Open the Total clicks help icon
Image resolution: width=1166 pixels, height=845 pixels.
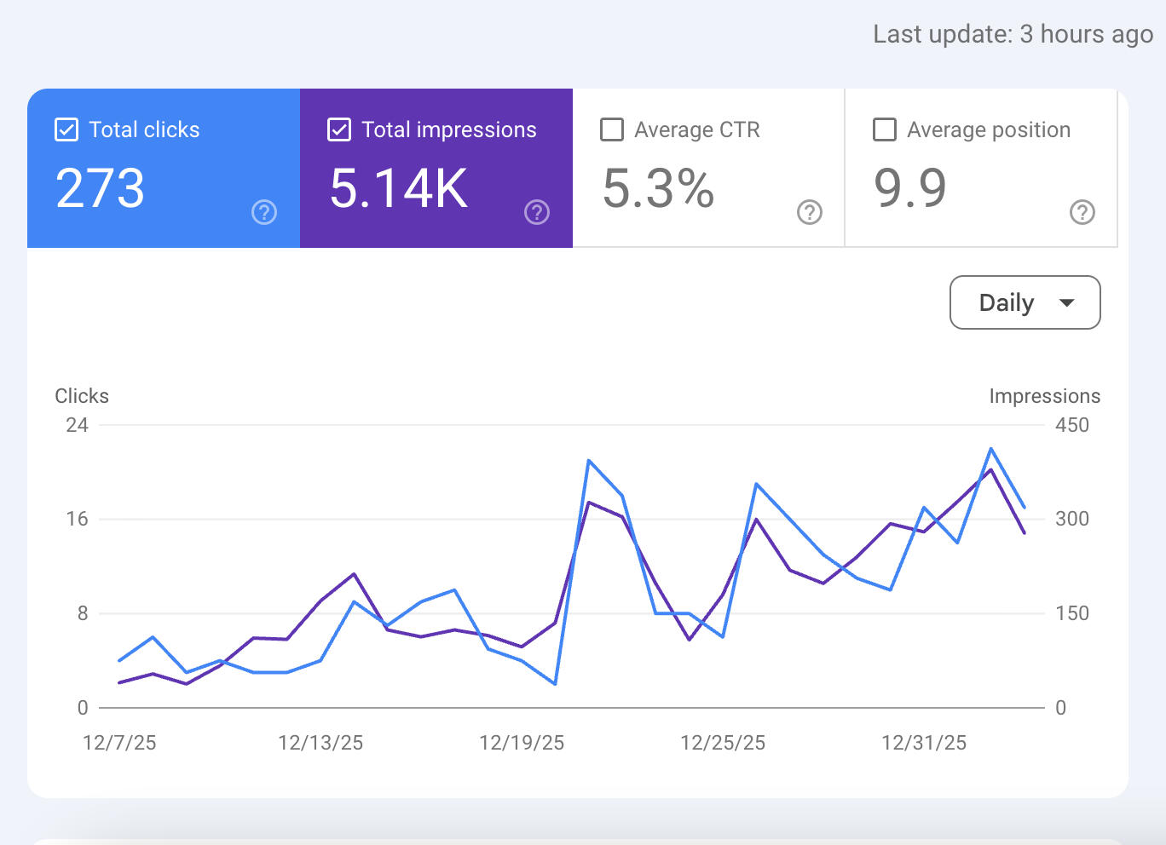(x=264, y=213)
